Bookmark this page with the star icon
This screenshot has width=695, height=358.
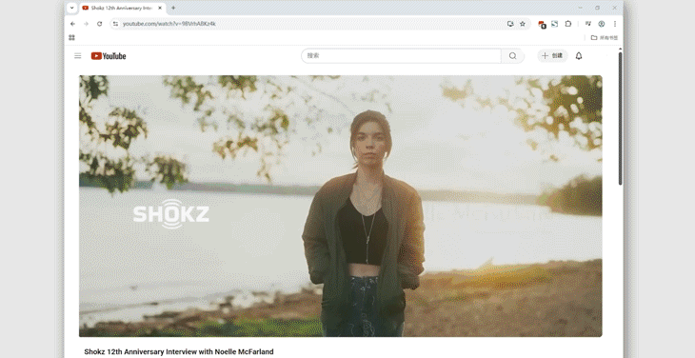click(x=523, y=24)
